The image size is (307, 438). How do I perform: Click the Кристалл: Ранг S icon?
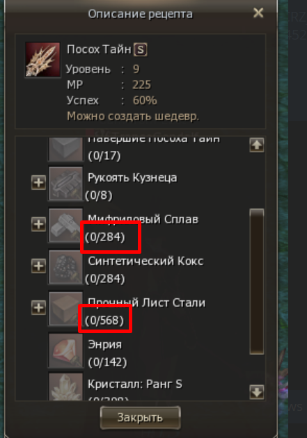pos(65,387)
